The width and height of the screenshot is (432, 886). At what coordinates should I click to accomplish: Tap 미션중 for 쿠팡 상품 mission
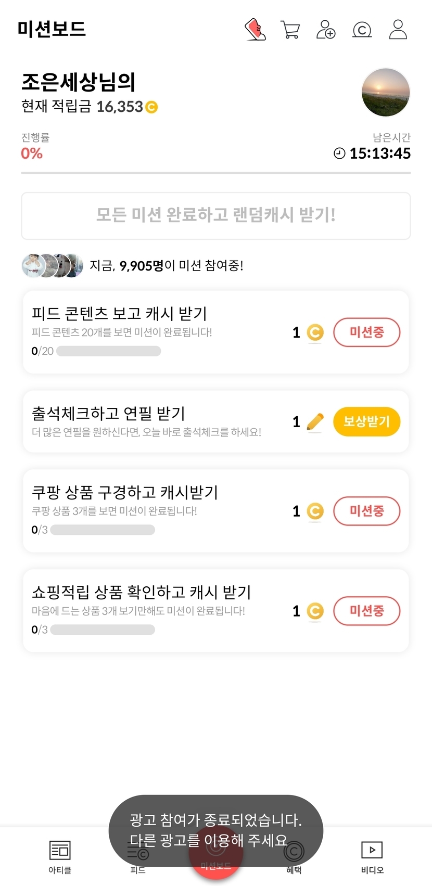[x=366, y=511]
